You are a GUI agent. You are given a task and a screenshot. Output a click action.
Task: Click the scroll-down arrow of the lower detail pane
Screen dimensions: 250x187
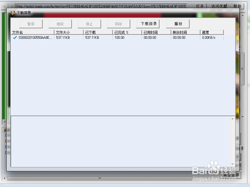(x=233, y=164)
